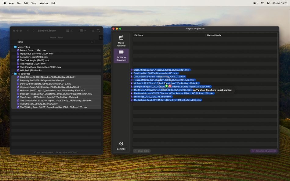
Task: Click the date and time display
Action: (x=280, y=3)
